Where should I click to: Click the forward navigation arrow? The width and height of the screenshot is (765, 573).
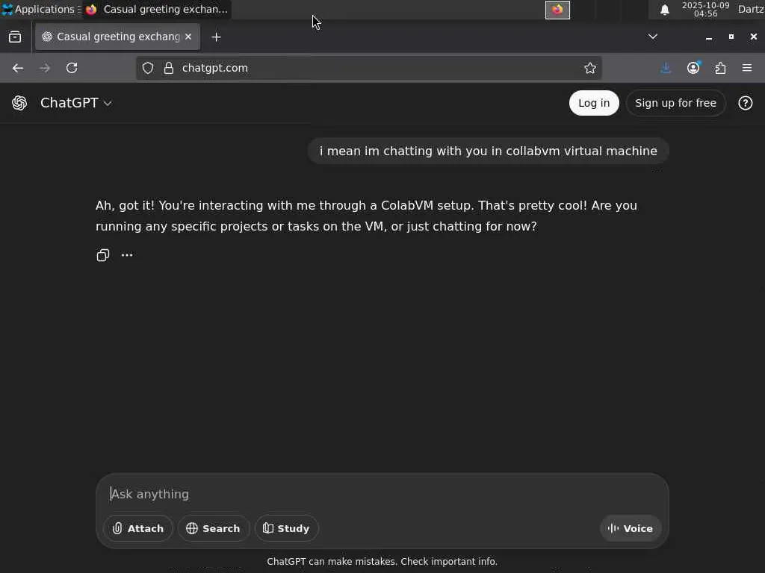coord(44,68)
